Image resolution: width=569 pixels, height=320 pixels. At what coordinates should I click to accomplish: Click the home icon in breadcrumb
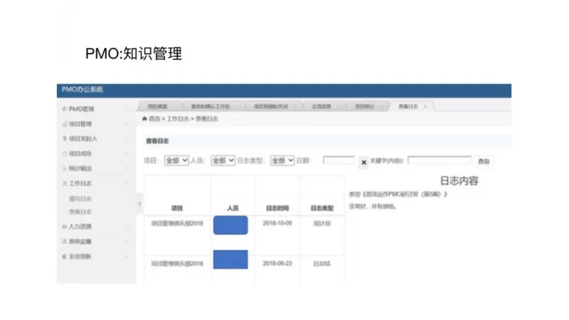pyautogui.click(x=145, y=119)
